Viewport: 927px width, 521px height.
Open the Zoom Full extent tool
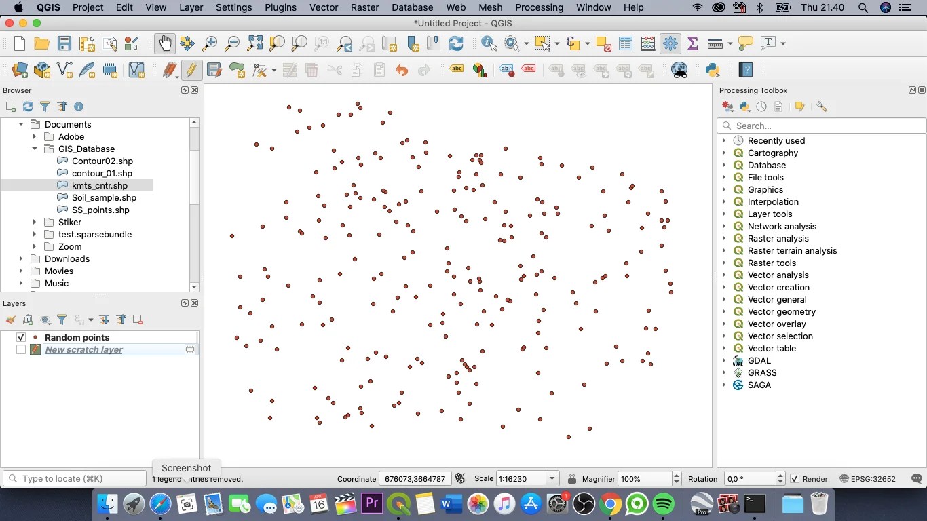coord(254,43)
